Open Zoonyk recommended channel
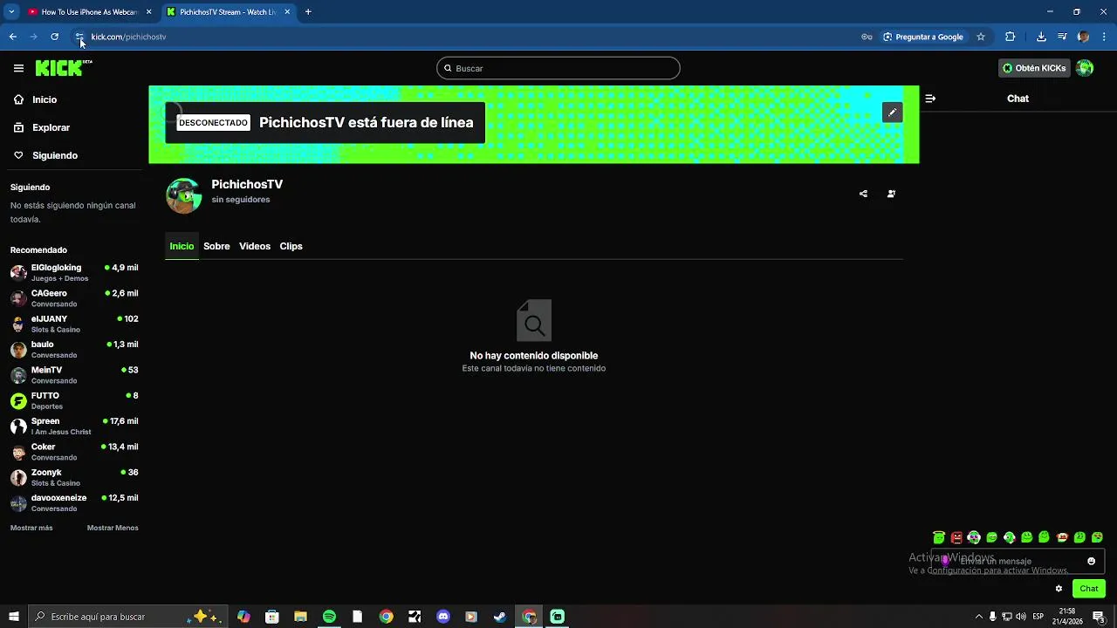This screenshot has height=628, width=1117. coord(74,477)
